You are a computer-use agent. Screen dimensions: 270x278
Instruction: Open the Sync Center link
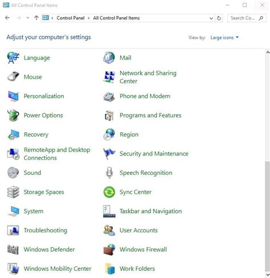click(136, 192)
